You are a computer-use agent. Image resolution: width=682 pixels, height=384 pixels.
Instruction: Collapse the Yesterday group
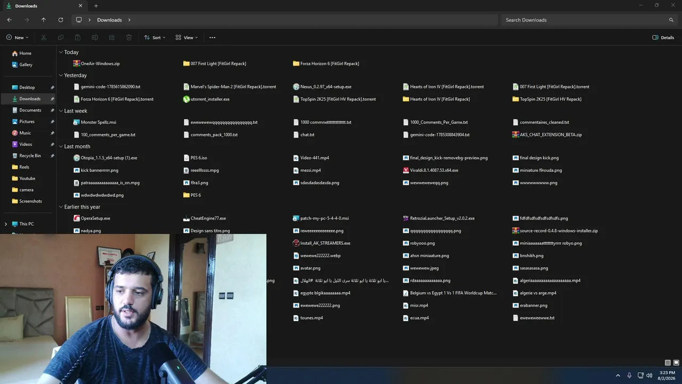[x=61, y=75]
